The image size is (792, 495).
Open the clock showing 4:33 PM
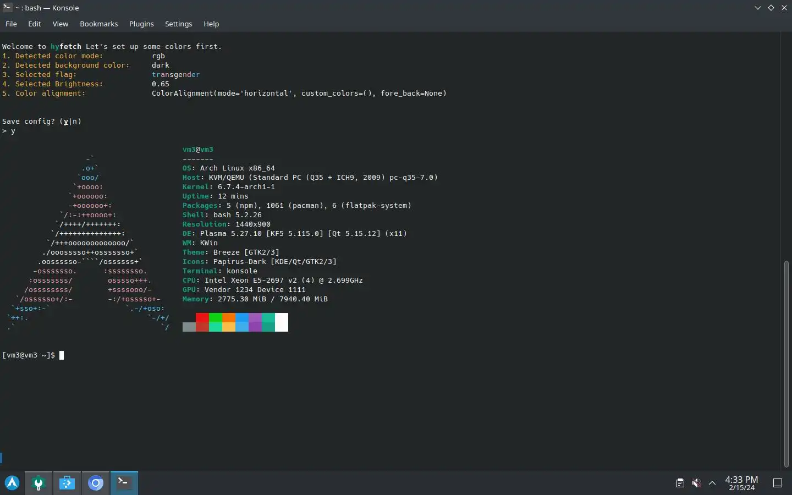[741, 483]
